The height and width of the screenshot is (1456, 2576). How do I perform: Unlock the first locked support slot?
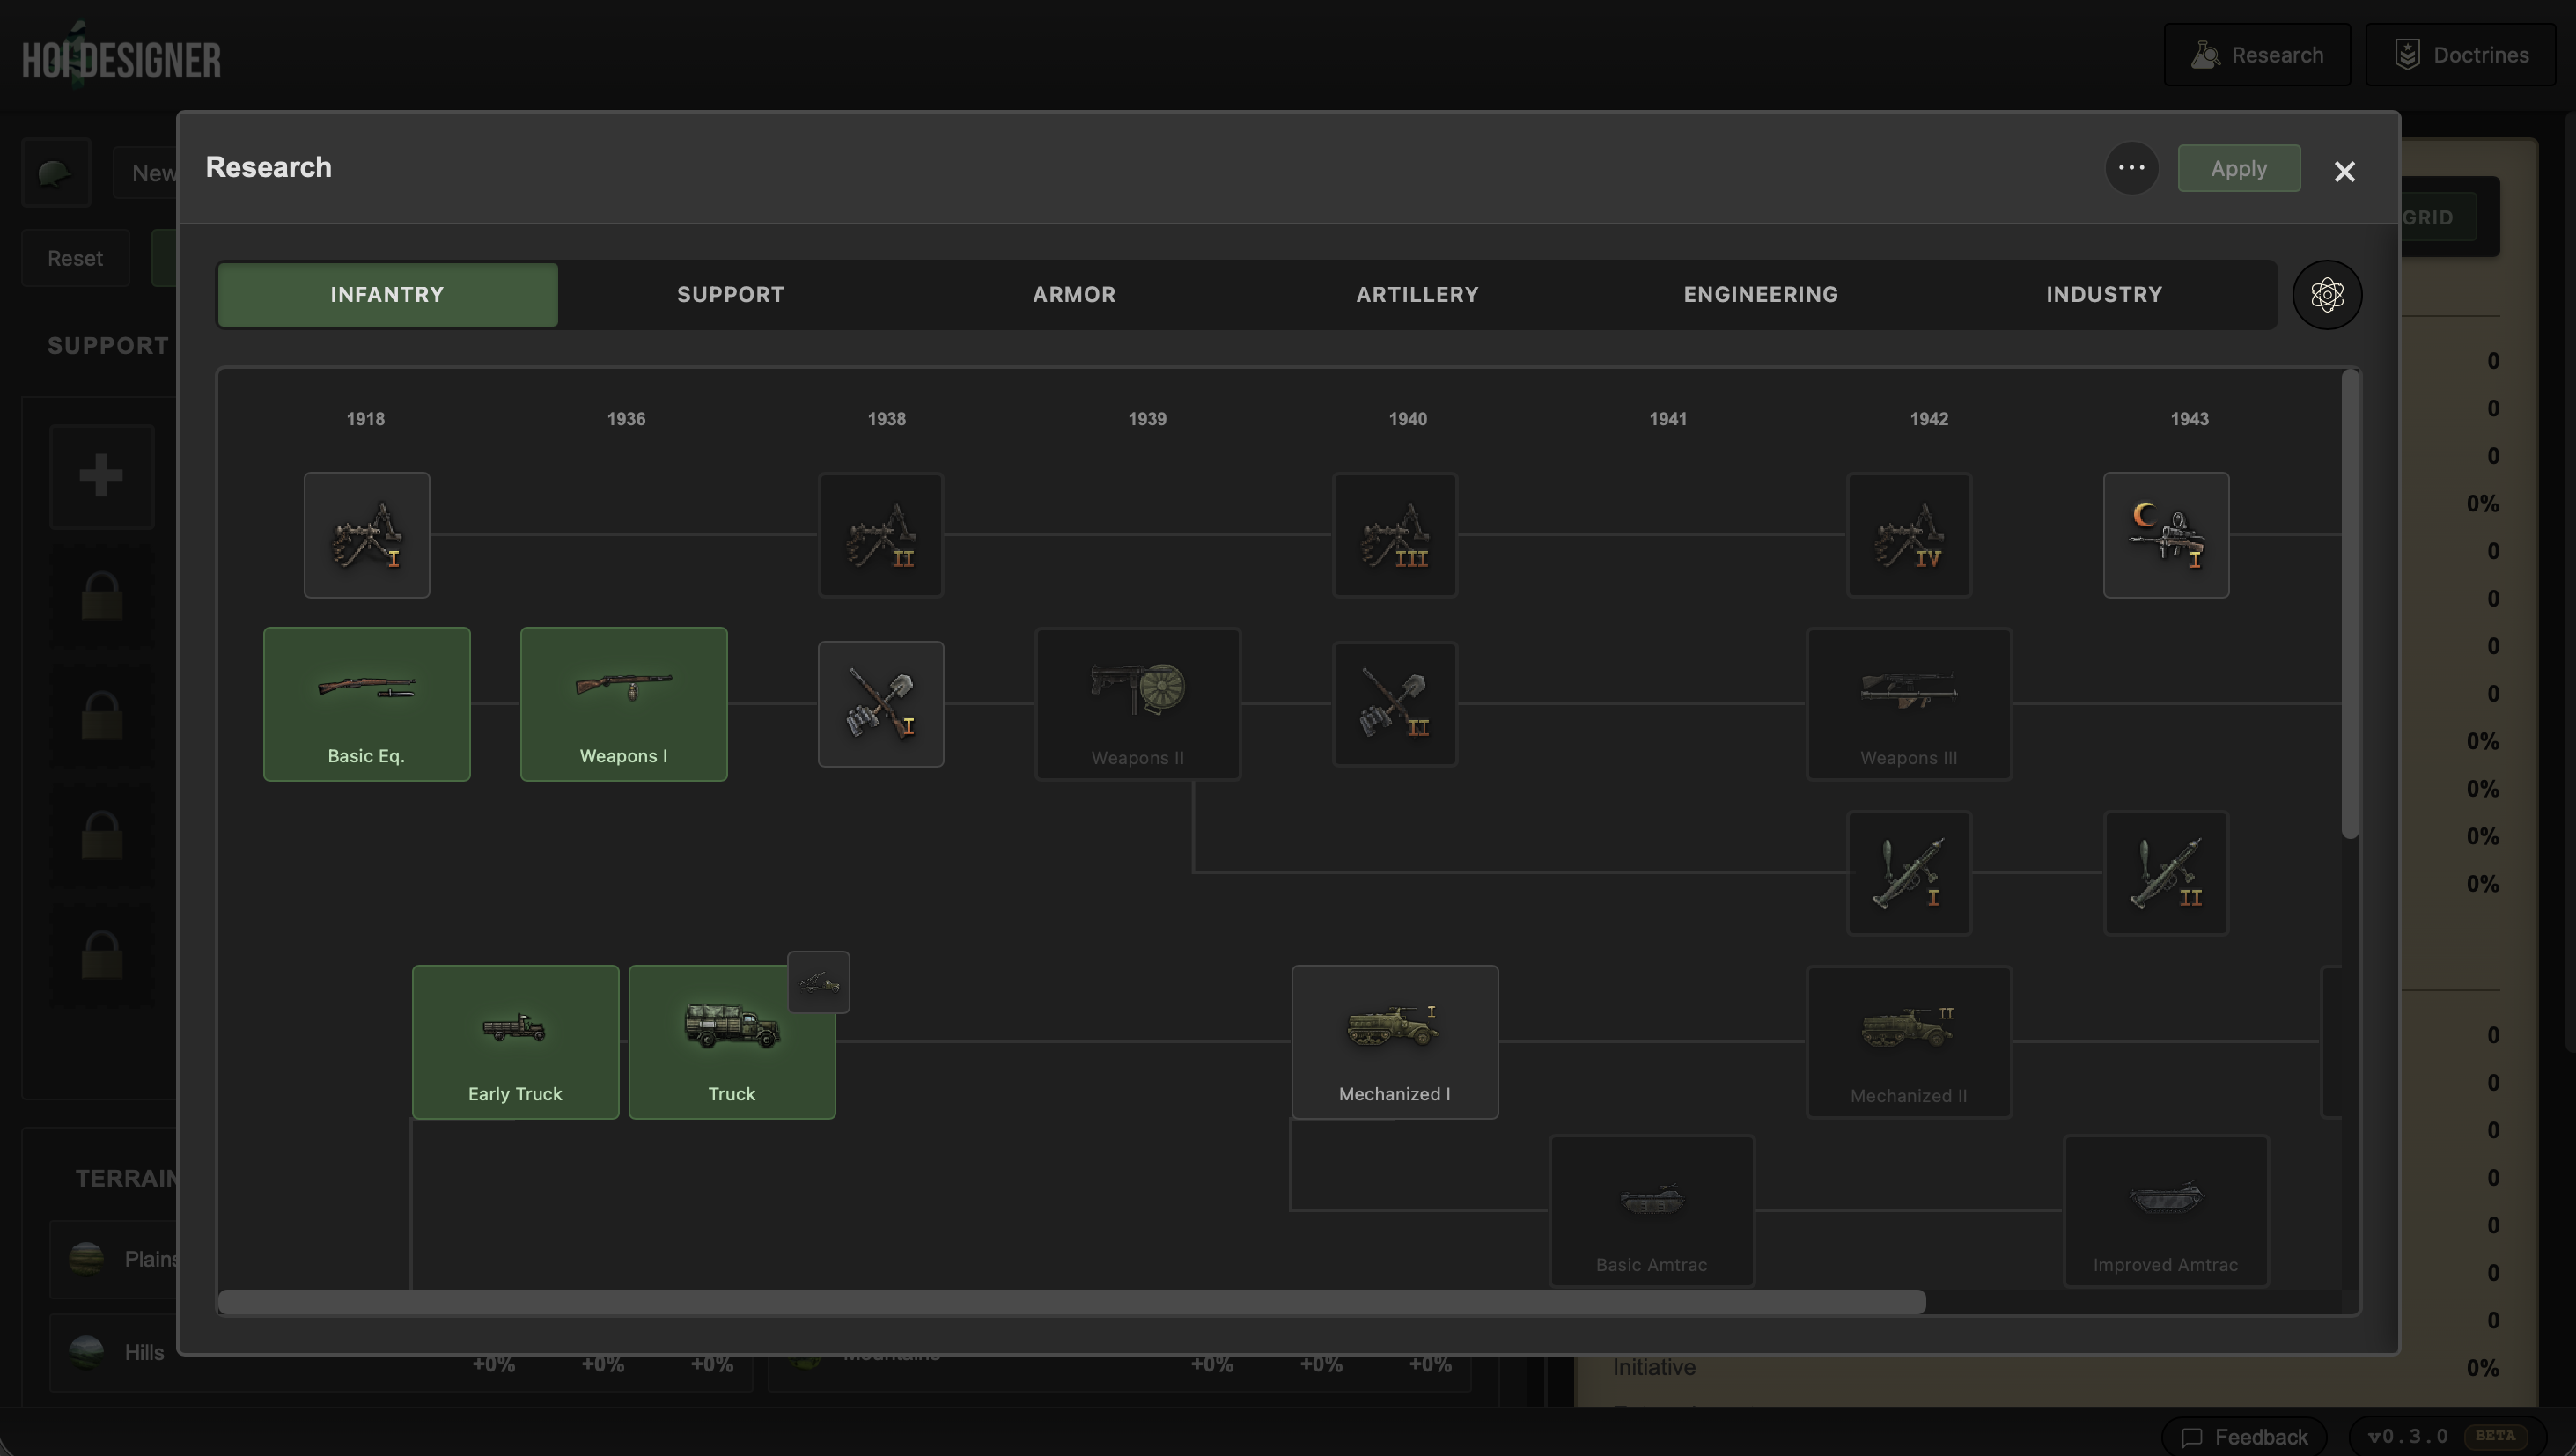(x=100, y=595)
